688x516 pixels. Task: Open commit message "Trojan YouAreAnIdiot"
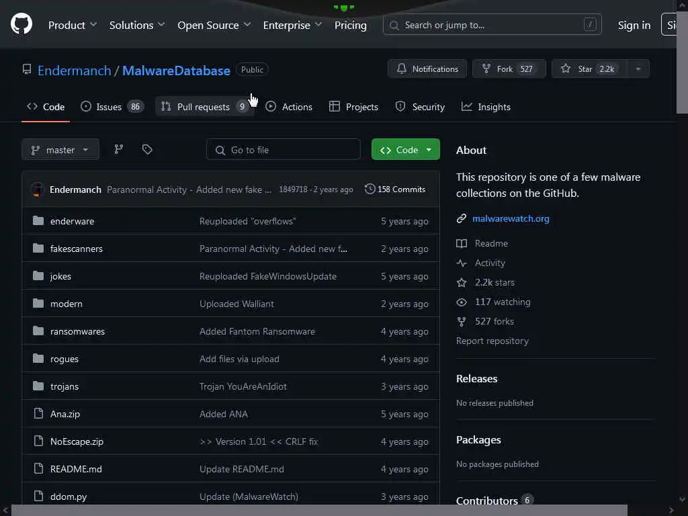point(243,386)
